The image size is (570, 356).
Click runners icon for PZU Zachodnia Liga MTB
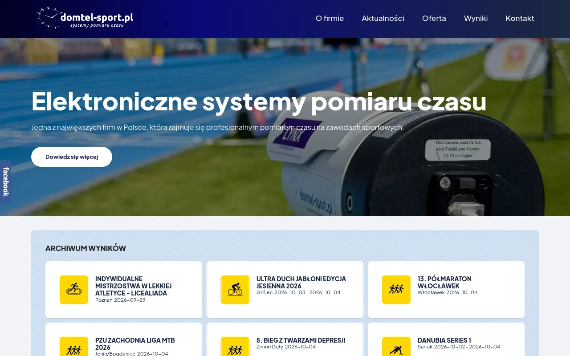point(74,347)
